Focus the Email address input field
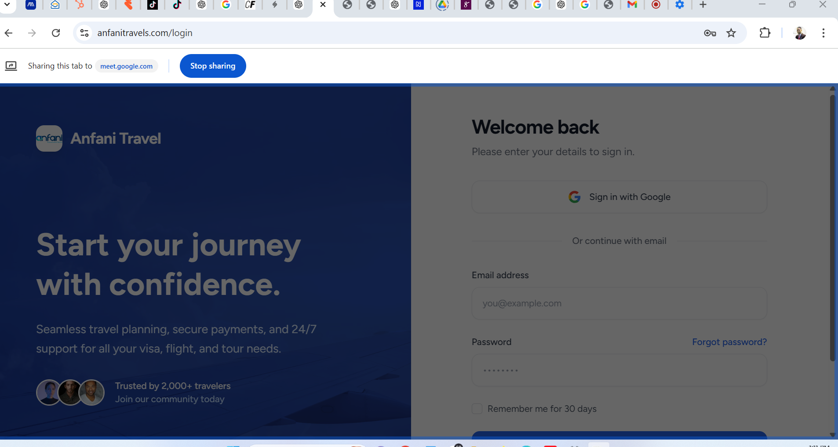The height and width of the screenshot is (447, 838). coord(619,303)
